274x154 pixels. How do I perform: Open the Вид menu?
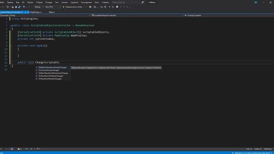click(18, 3)
